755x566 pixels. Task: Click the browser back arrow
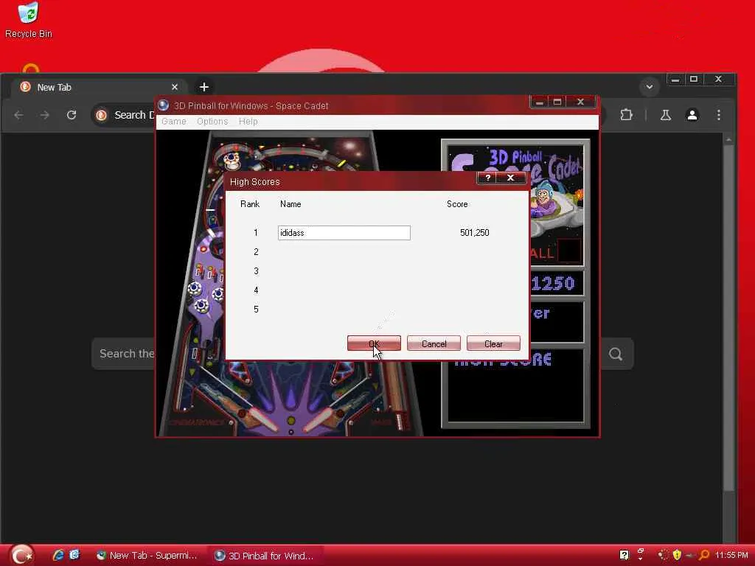point(18,115)
